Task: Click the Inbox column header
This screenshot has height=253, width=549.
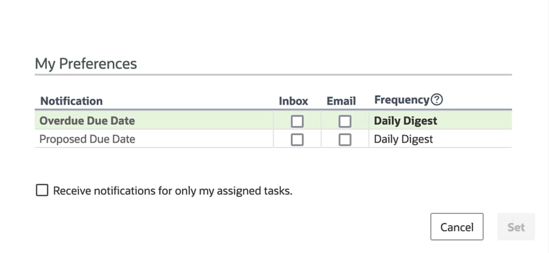Action: (x=294, y=101)
